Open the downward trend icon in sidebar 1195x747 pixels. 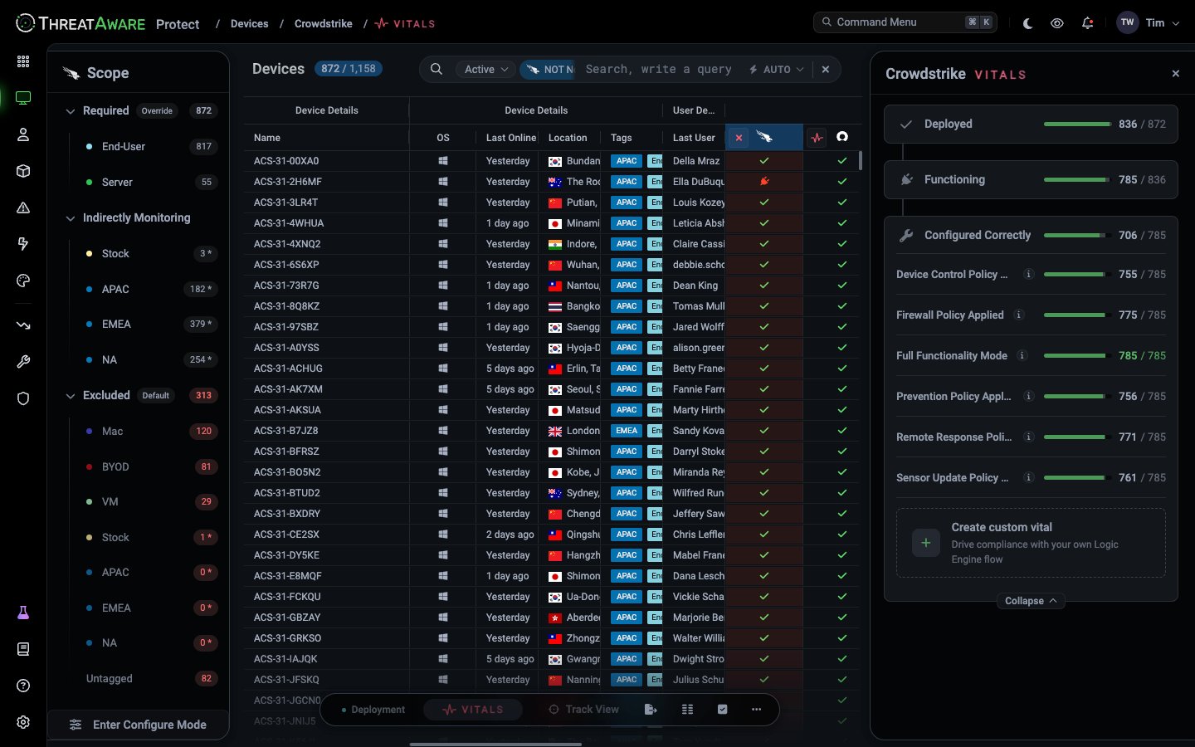pyautogui.click(x=23, y=325)
